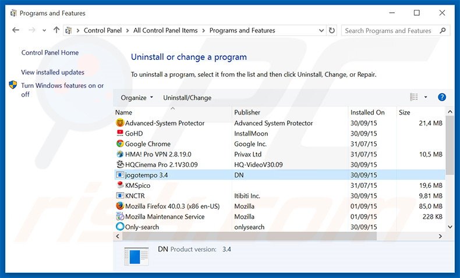
Task: Expand the chevron before Control Panel breadcrumb
Action: [78, 30]
